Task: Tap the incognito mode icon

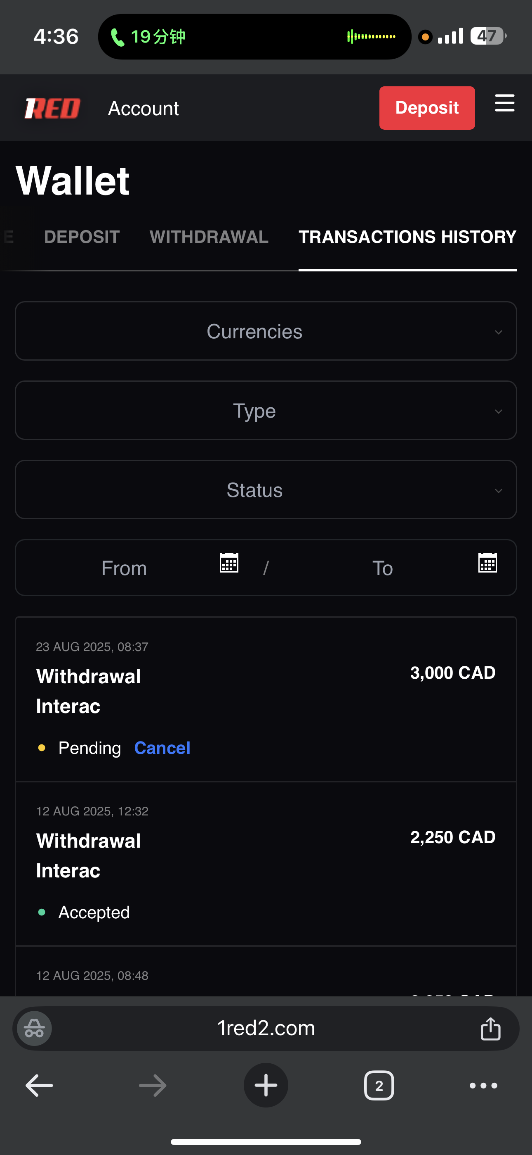Action: coord(35,1028)
